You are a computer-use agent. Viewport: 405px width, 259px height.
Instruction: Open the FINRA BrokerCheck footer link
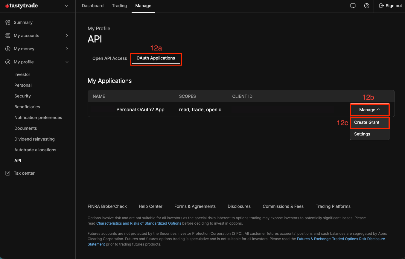[107, 206]
